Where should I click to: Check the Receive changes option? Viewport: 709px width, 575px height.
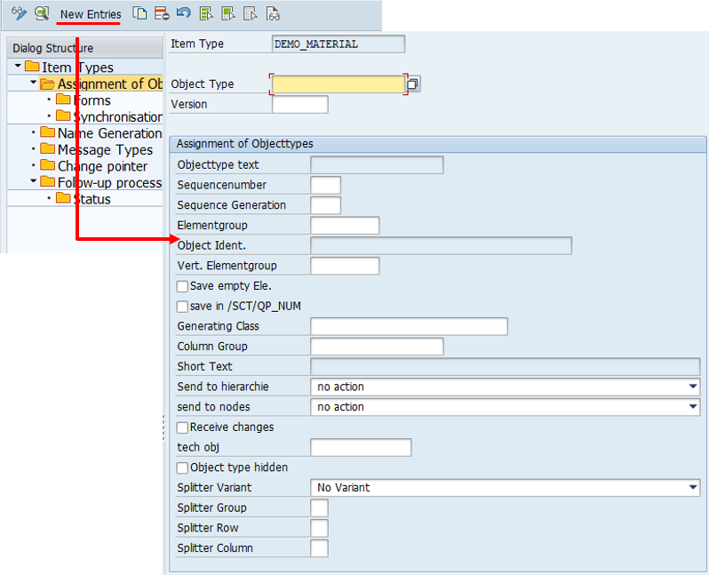182,427
